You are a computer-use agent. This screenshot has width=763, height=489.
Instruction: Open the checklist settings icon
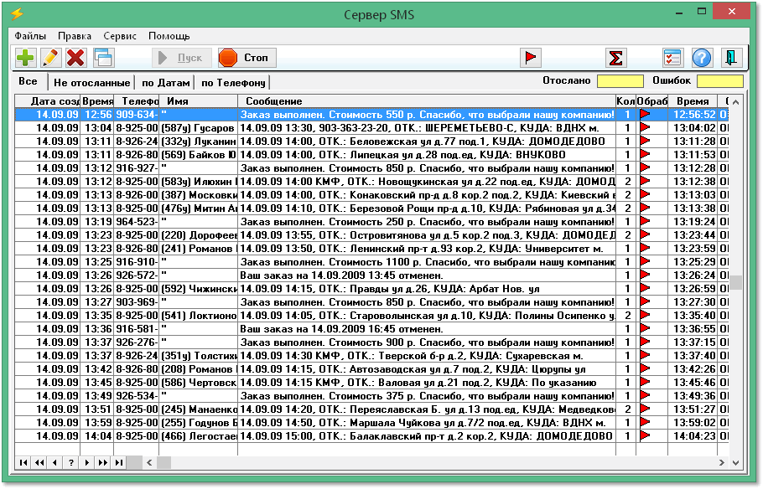pos(672,58)
